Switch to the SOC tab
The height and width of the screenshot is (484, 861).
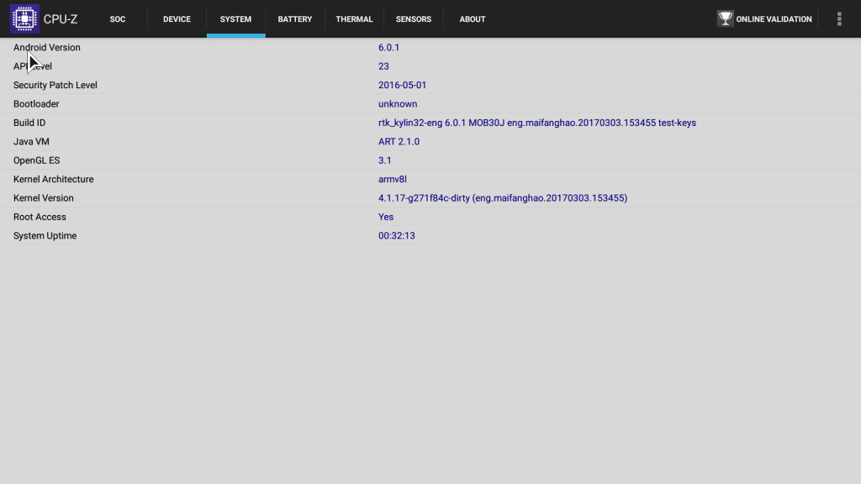click(118, 19)
